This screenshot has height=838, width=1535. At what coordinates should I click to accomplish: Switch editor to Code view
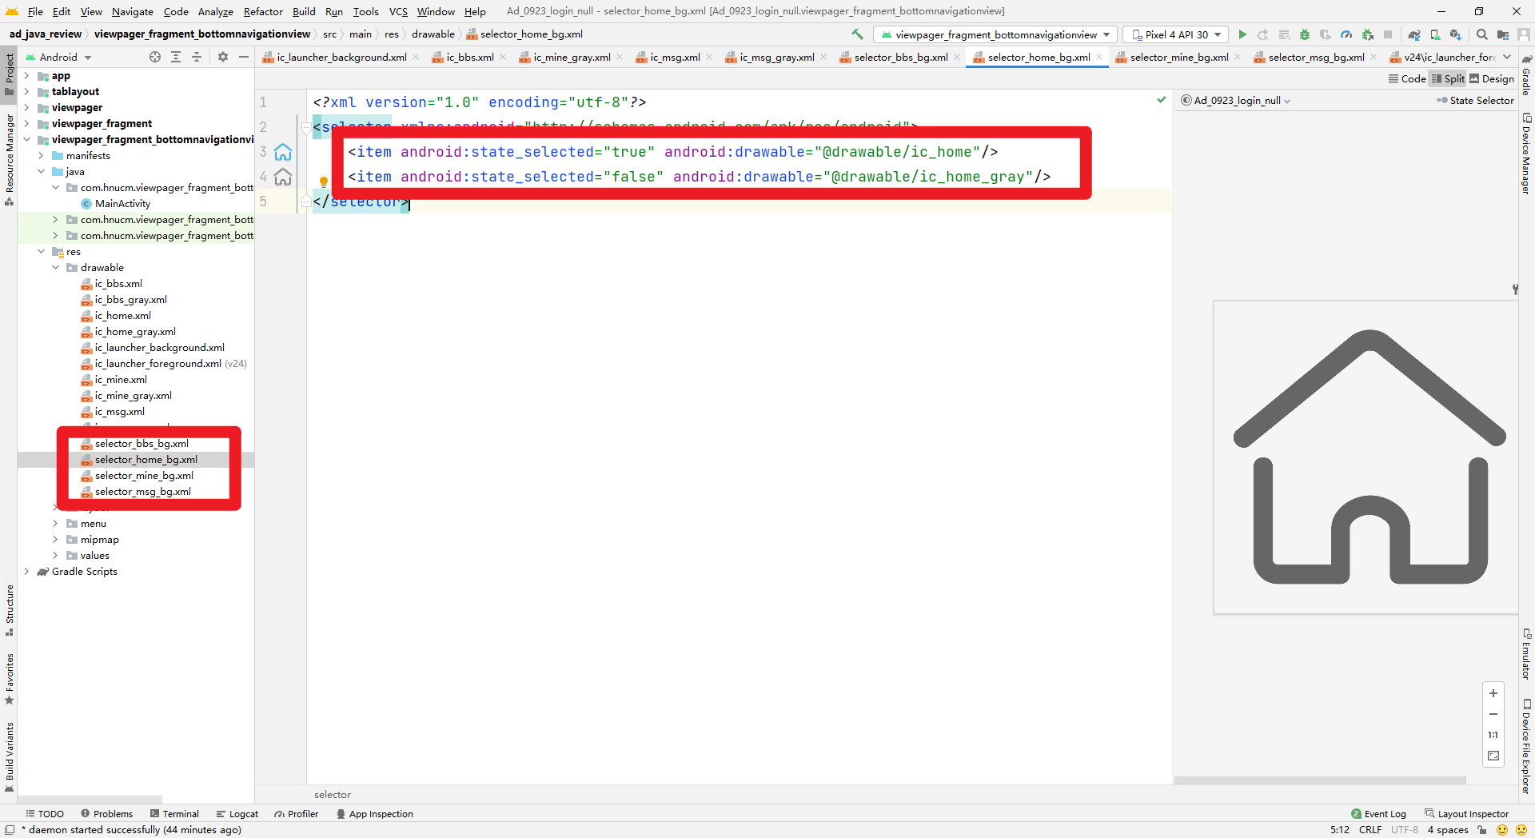[x=1407, y=78]
